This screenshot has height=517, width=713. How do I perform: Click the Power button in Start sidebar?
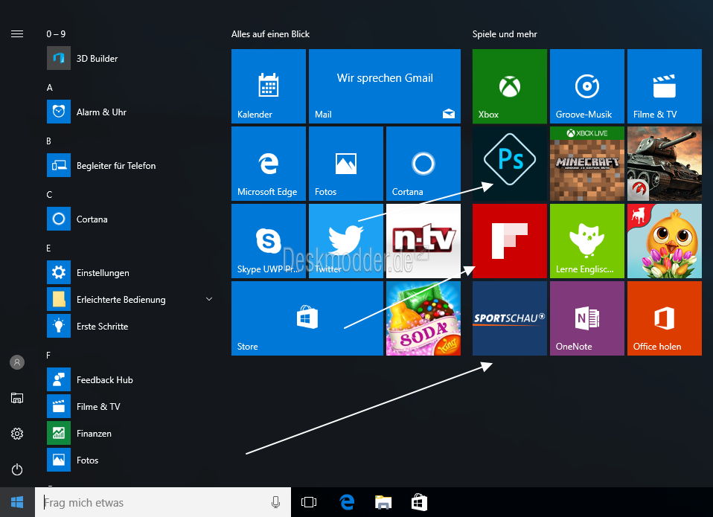tap(17, 469)
